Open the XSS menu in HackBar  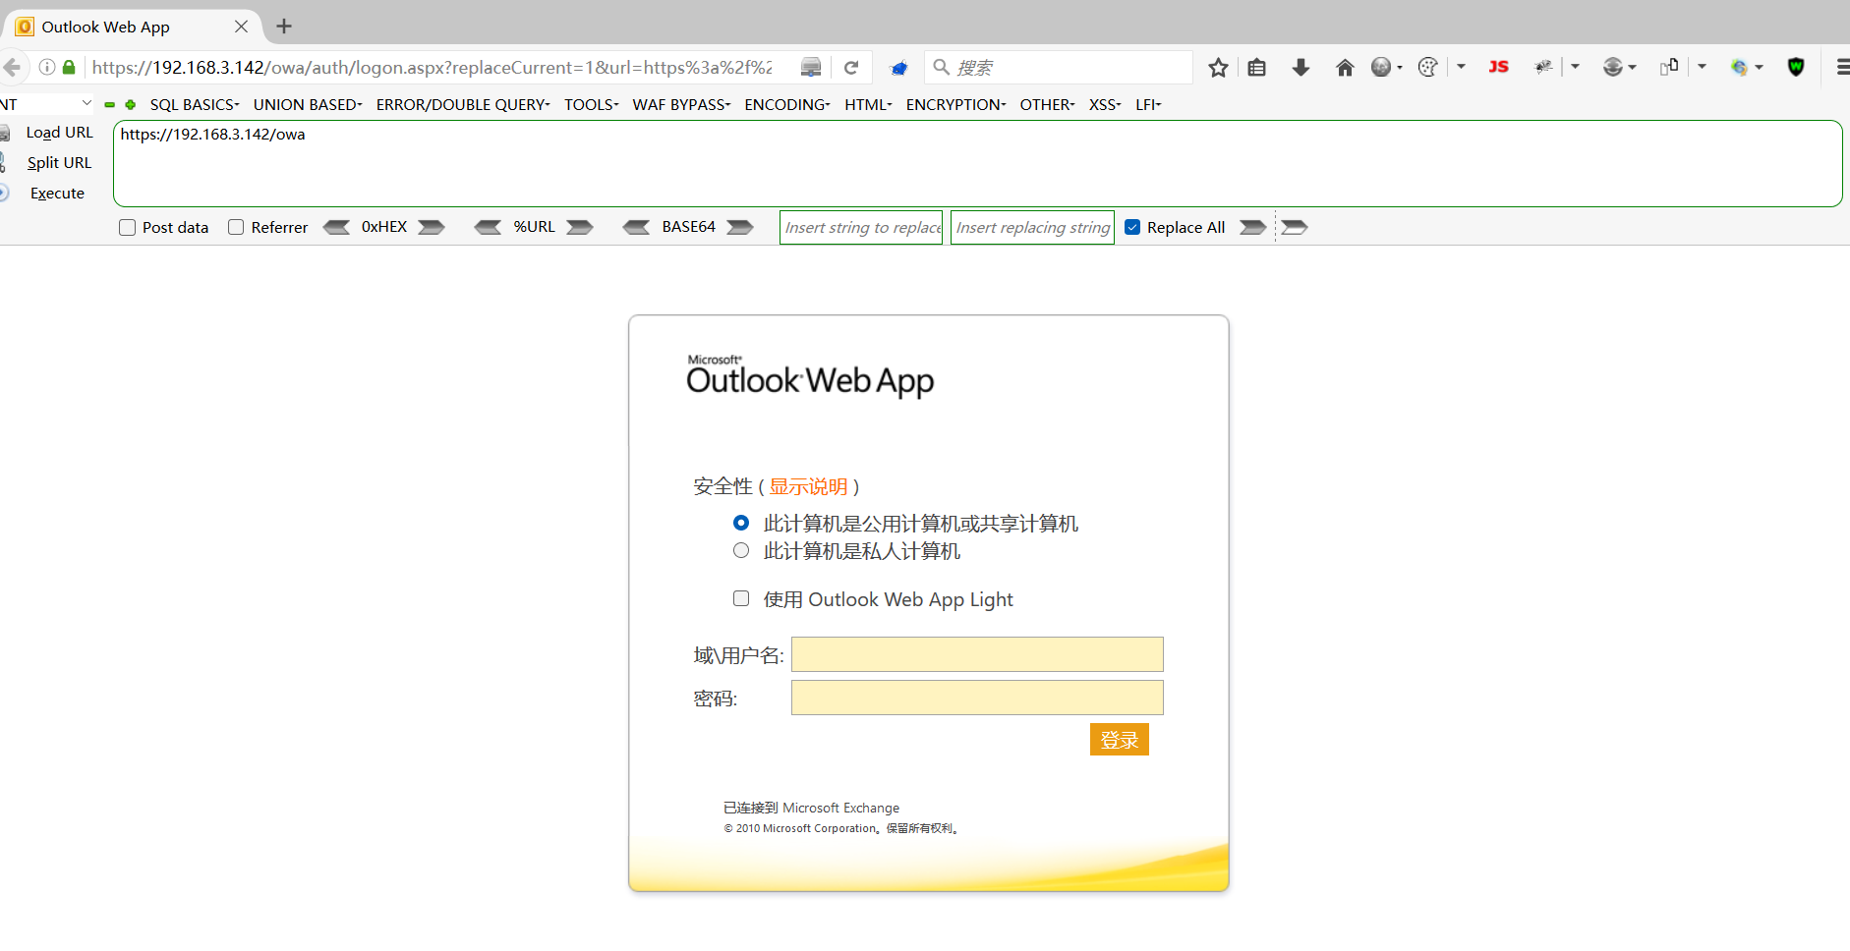[x=1104, y=104]
